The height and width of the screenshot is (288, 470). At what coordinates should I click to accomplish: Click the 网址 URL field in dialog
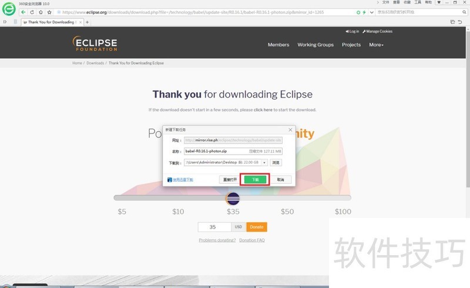(x=233, y=140)
